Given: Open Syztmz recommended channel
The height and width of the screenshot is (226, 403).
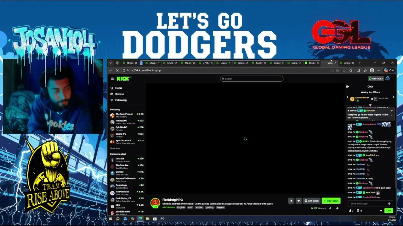Looking at the screenshot, I should 127,173.
